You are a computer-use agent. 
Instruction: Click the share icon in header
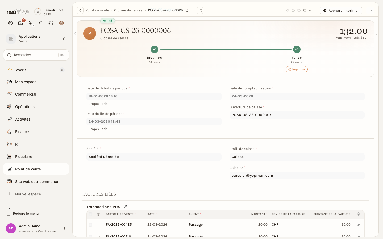tap(311, 11)
